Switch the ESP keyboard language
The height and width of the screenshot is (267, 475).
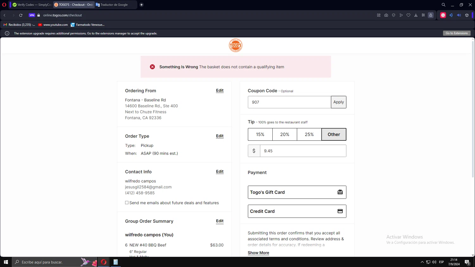[x=441, y=262]
